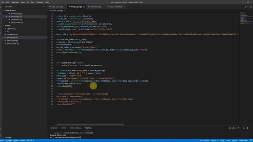Change language mode Python in status bar
The image size is (253, 142).
(234, 140)
